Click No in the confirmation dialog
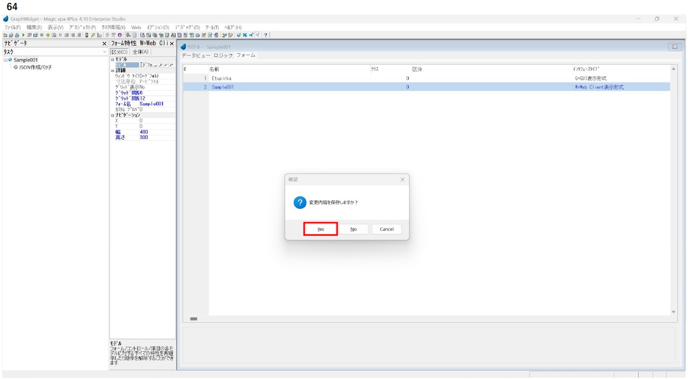 pos(353,229)
